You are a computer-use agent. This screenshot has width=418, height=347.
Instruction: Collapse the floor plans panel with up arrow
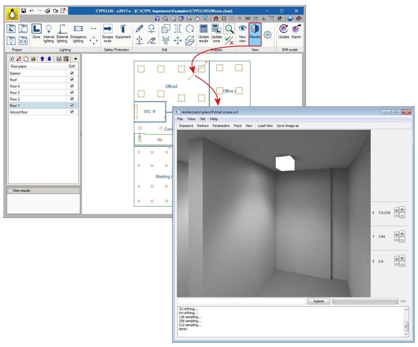76,58
